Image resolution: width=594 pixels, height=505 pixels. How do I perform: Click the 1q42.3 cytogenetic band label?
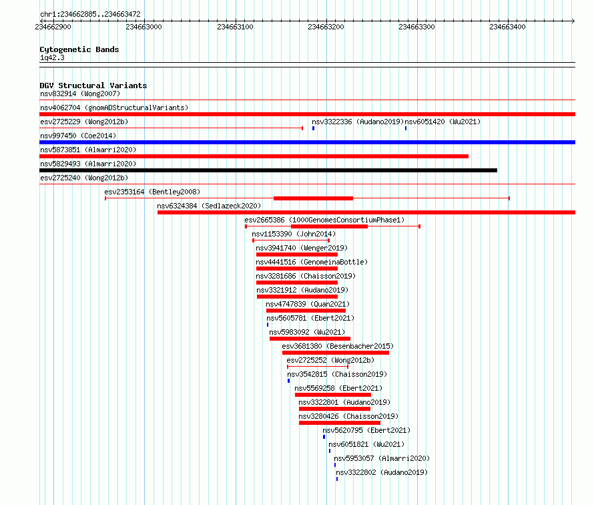coord(52,57)
